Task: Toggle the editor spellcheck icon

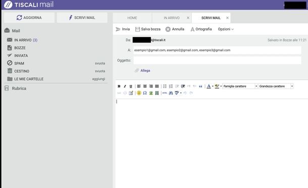Action: click(x=177, y=93)
